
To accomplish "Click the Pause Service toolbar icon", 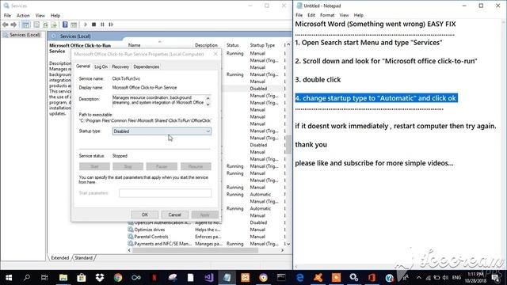I will point(102,25).
